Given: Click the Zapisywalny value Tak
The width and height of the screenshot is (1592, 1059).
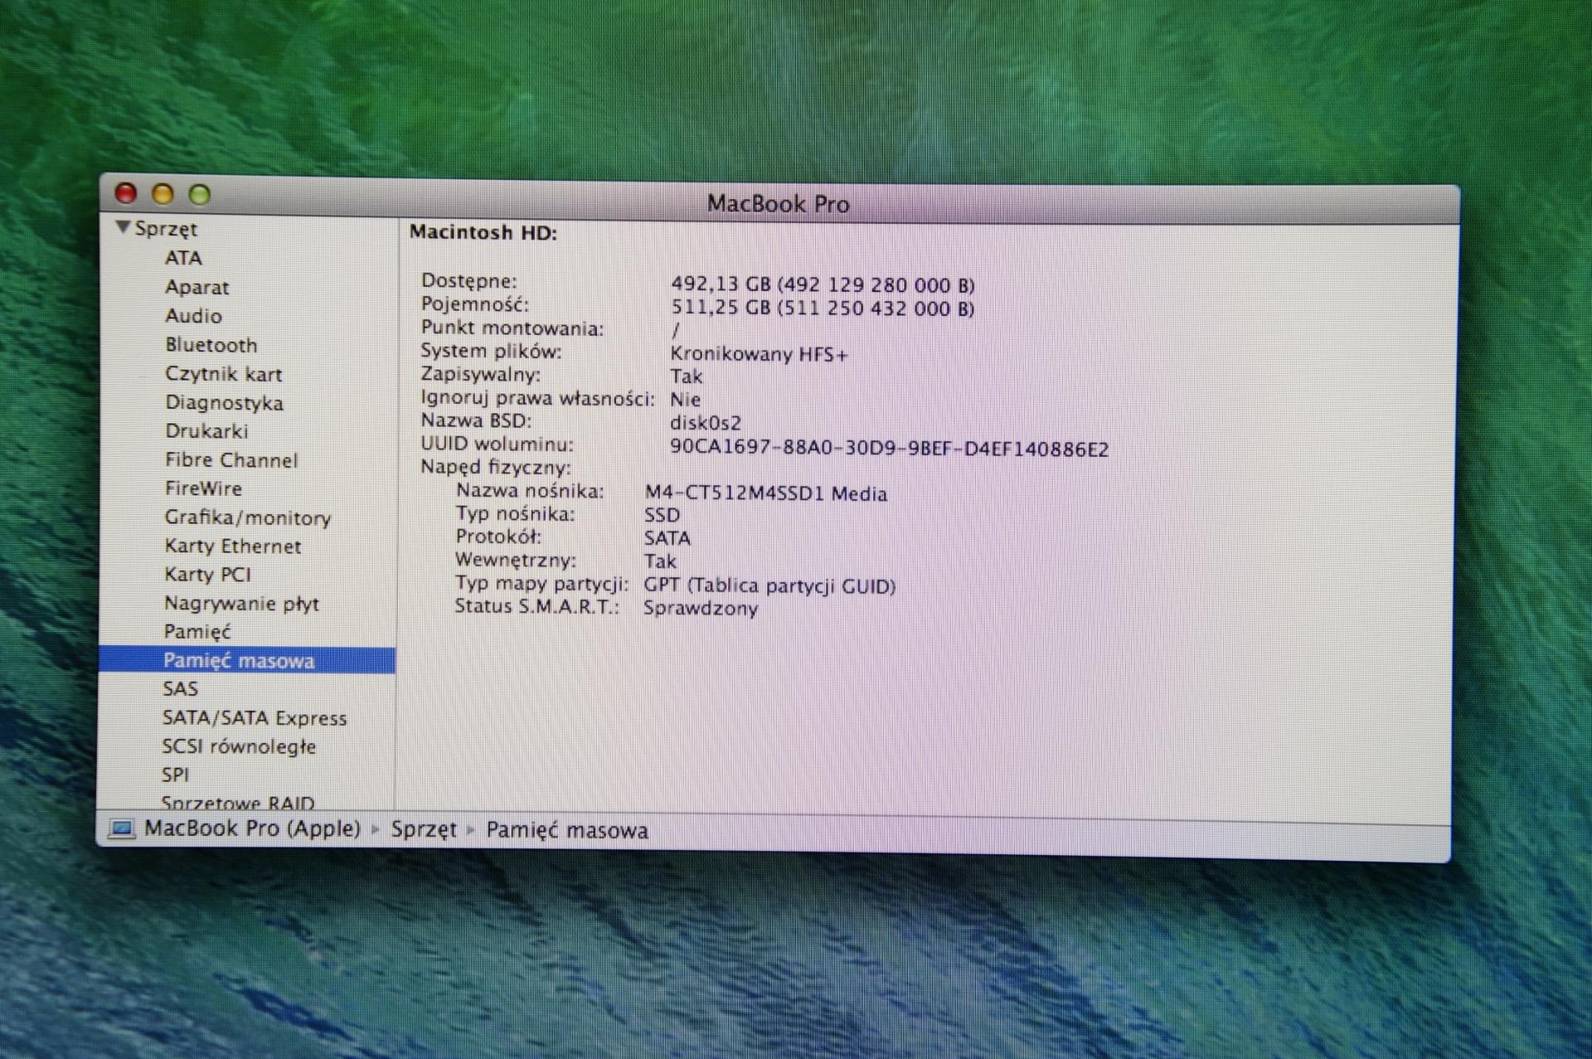Looking at the screenshot, I should [686, 376].
